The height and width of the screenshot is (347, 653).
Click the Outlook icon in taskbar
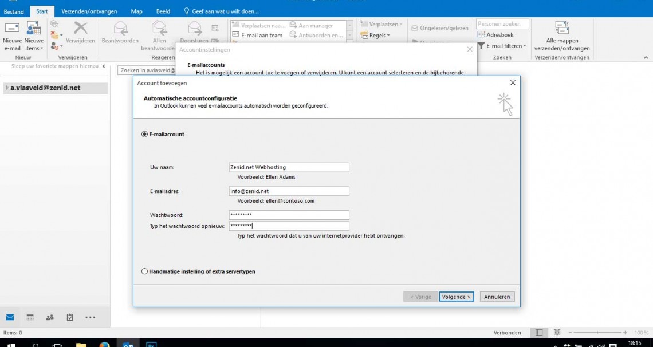click(128, 345)
